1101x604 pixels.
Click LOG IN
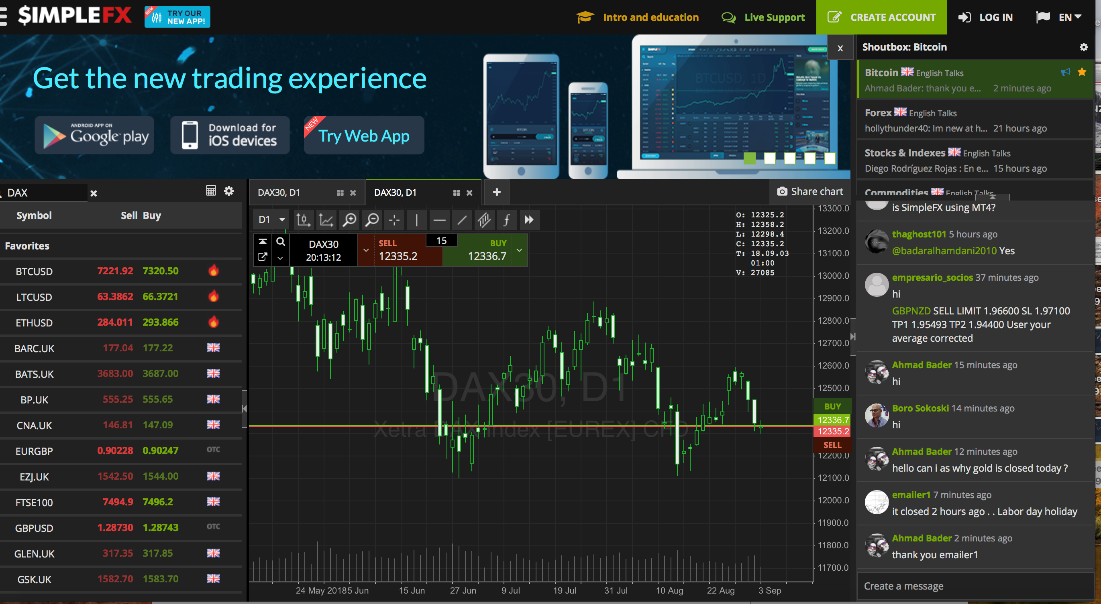click(985, 17)
